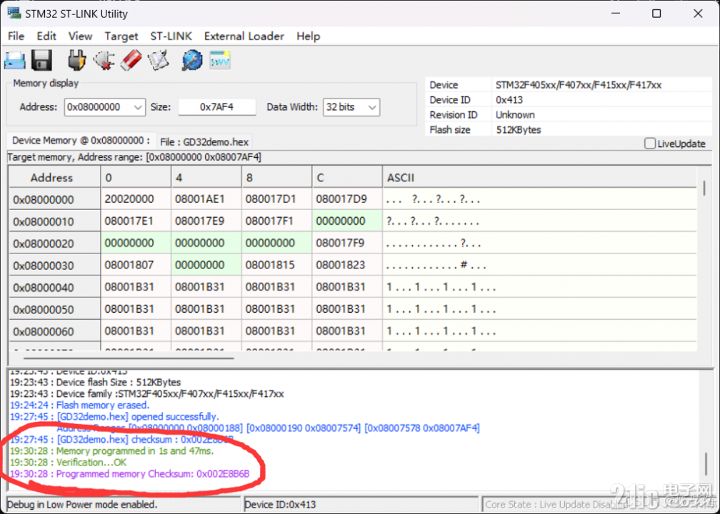Select cell 080017E1 in row 0x08000010
The width and height of the screenshot is (720, 514).
136,221
